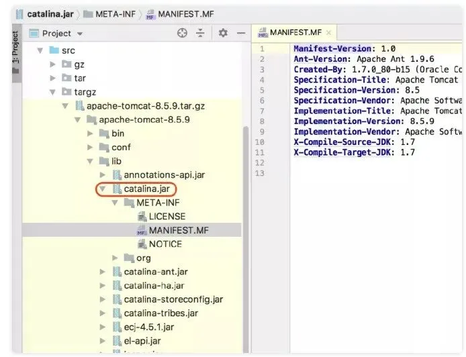Viewport: 466px width, 357px height.
Task: Click the annotations-api.jar archive icon
Action: pos(117,175)
